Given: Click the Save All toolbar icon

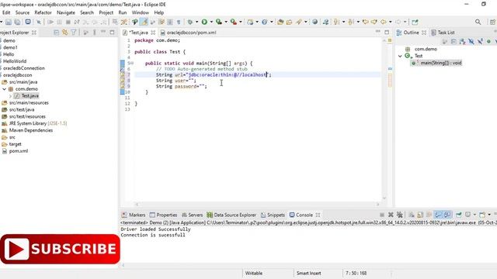Looking at the screenshot, I should pos(17,22).
